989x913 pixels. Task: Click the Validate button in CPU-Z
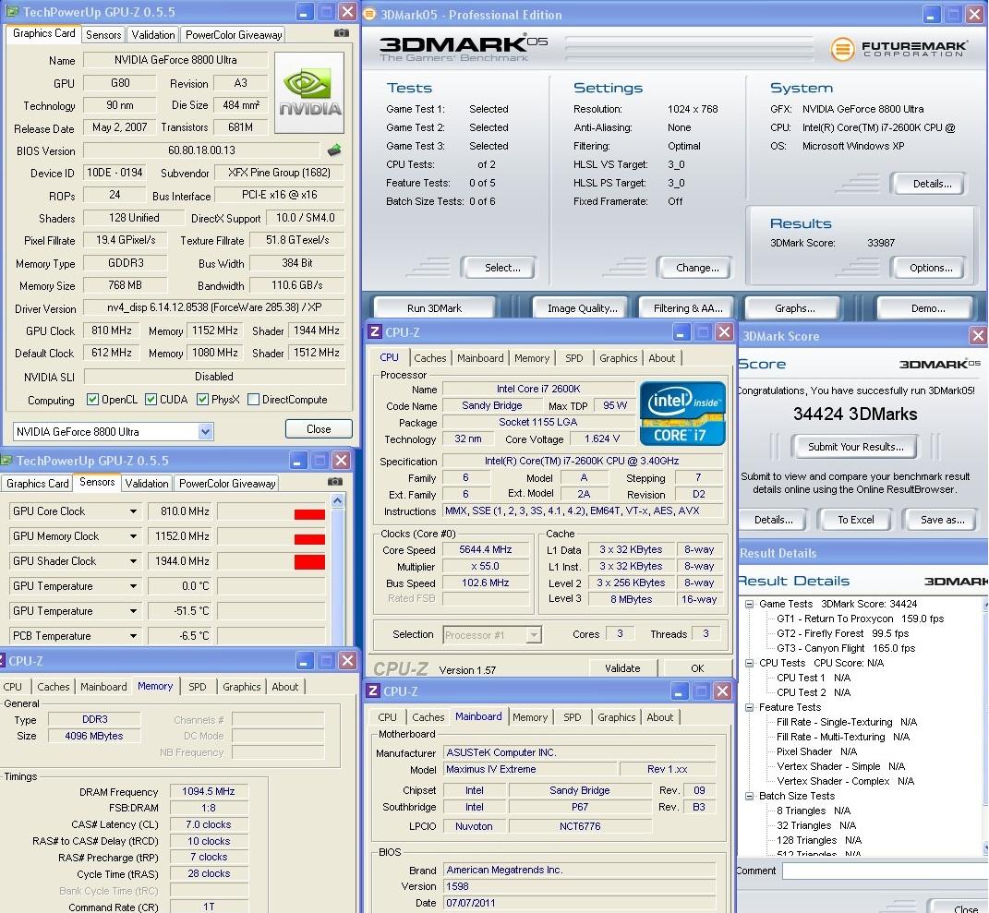pos(622,667)
